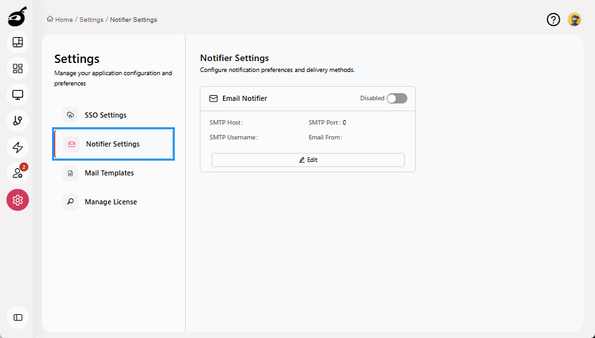Image resolution: width=595 pixels, height=338 pixels.
Task: Go to Home breadcrumb link
Action: click(64, 20)
